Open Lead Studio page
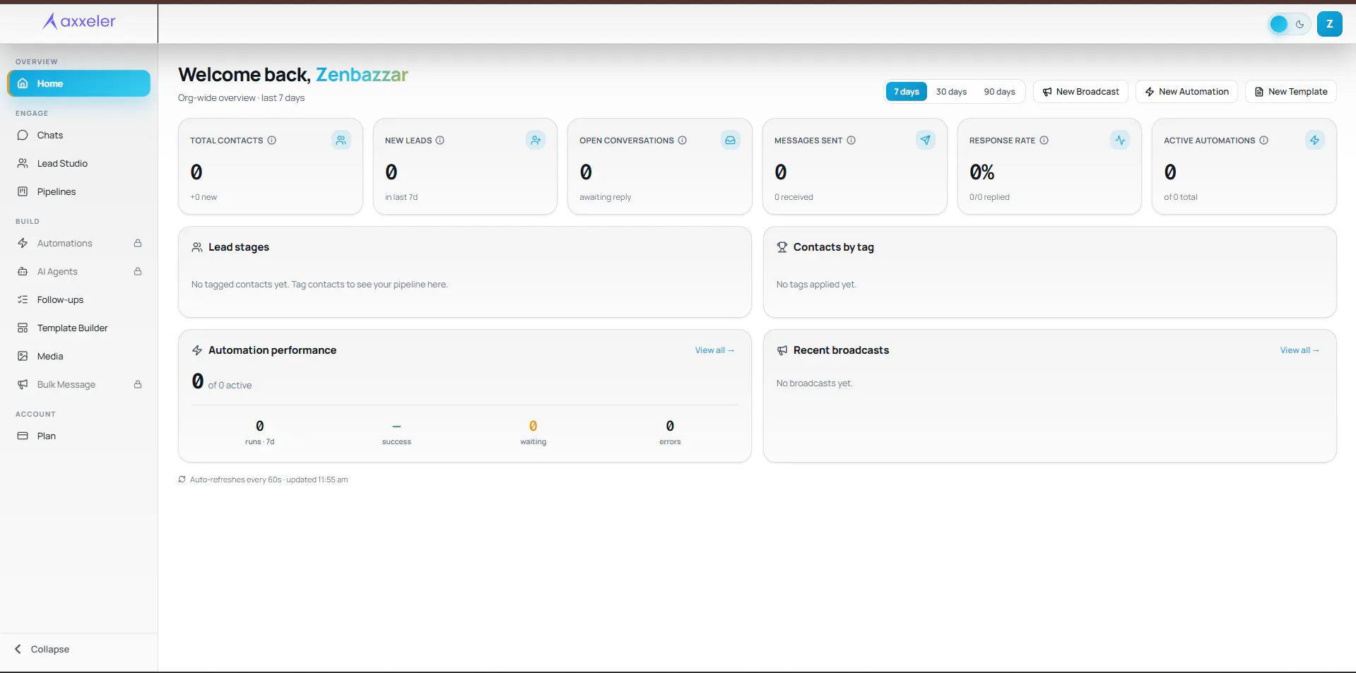 pyautogui.click(x=78, y=163)
